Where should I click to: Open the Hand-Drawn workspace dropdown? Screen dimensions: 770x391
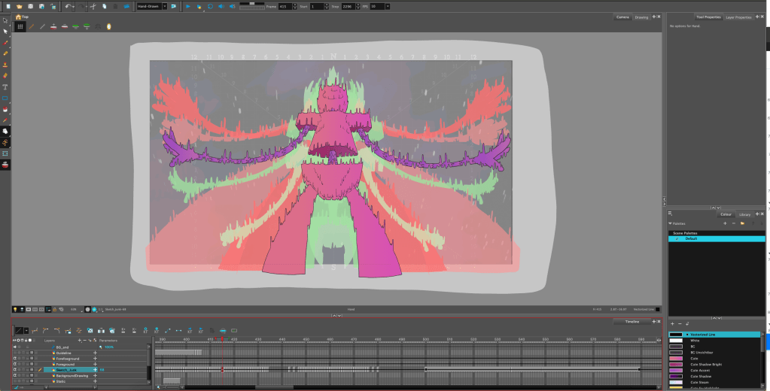pyautogui.click(x=151, y=6)
